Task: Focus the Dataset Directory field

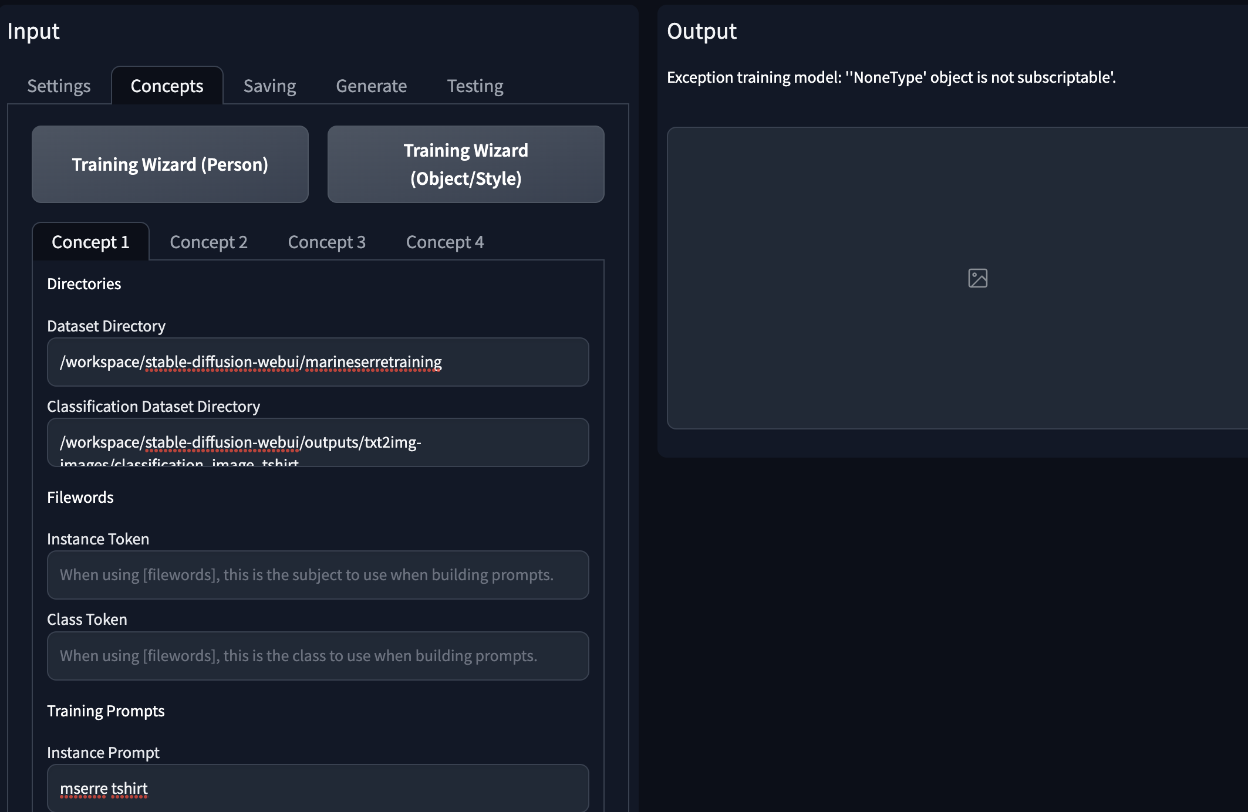Action: click(x=318, y=362)
